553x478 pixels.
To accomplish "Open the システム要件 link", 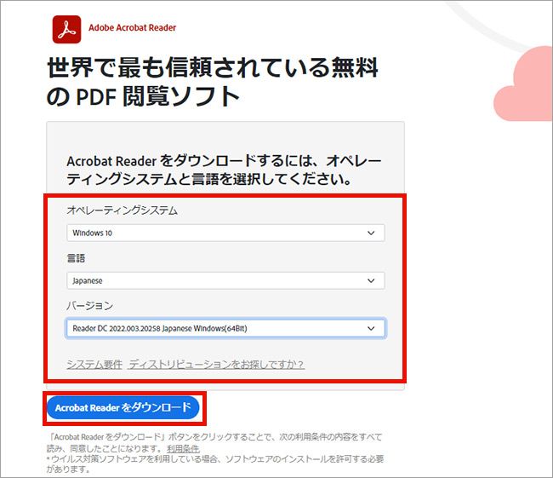I will [x=94, y=364].
